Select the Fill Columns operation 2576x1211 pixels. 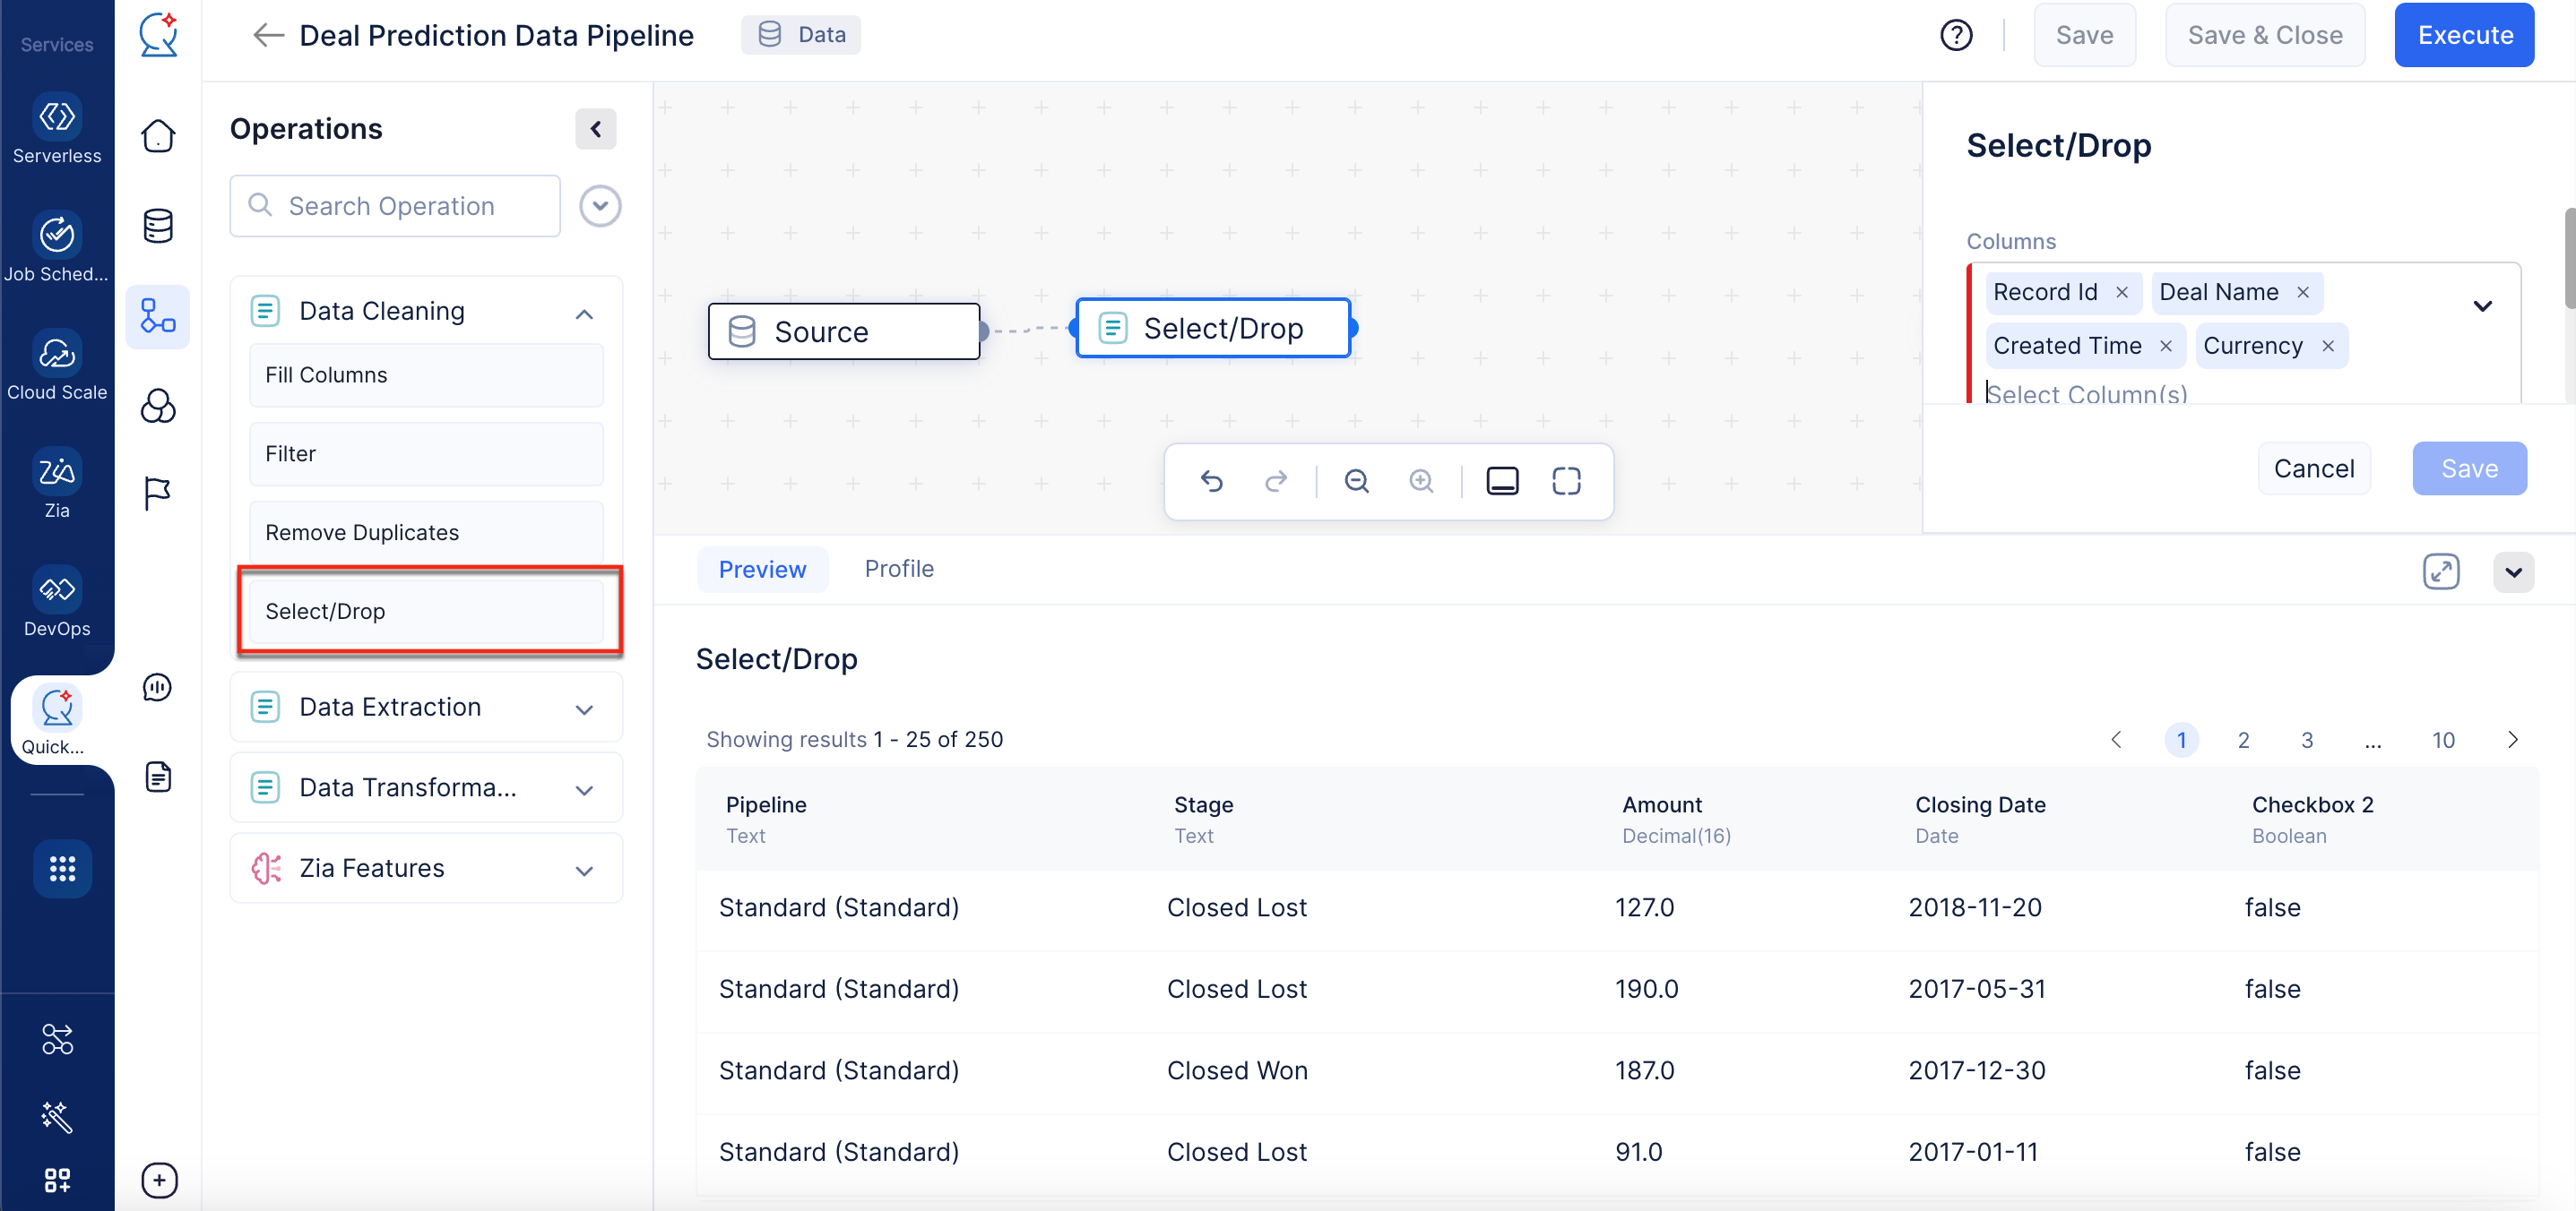426,374
